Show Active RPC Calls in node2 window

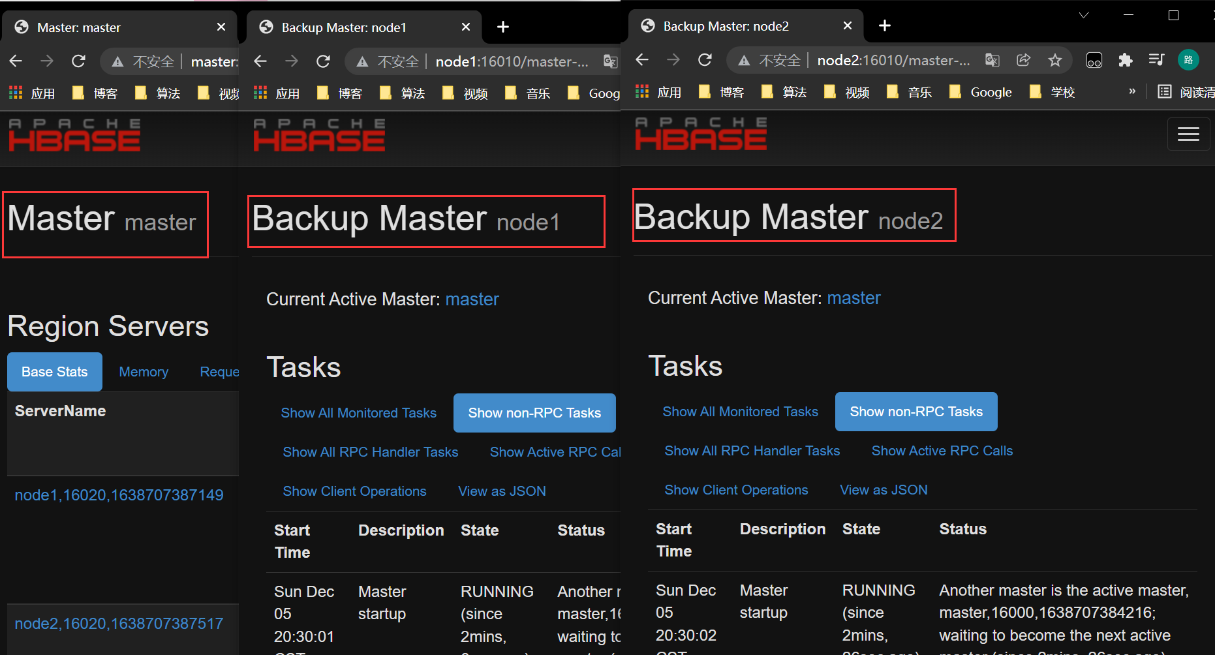tap(942, 451)
